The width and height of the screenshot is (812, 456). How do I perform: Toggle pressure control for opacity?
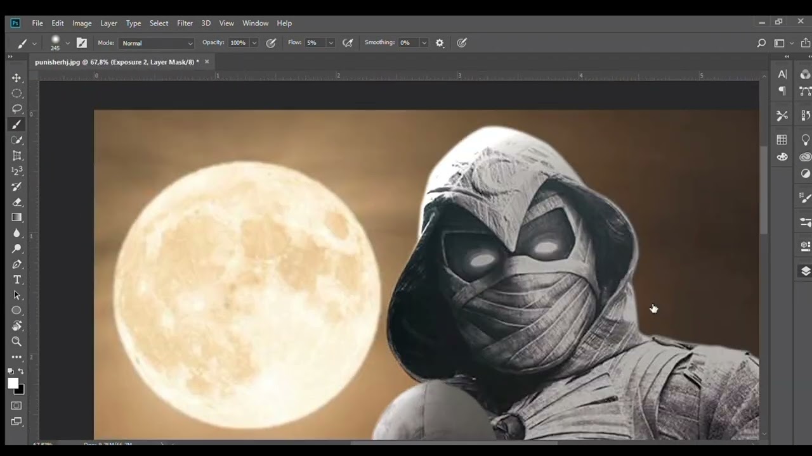coord(271,43)
